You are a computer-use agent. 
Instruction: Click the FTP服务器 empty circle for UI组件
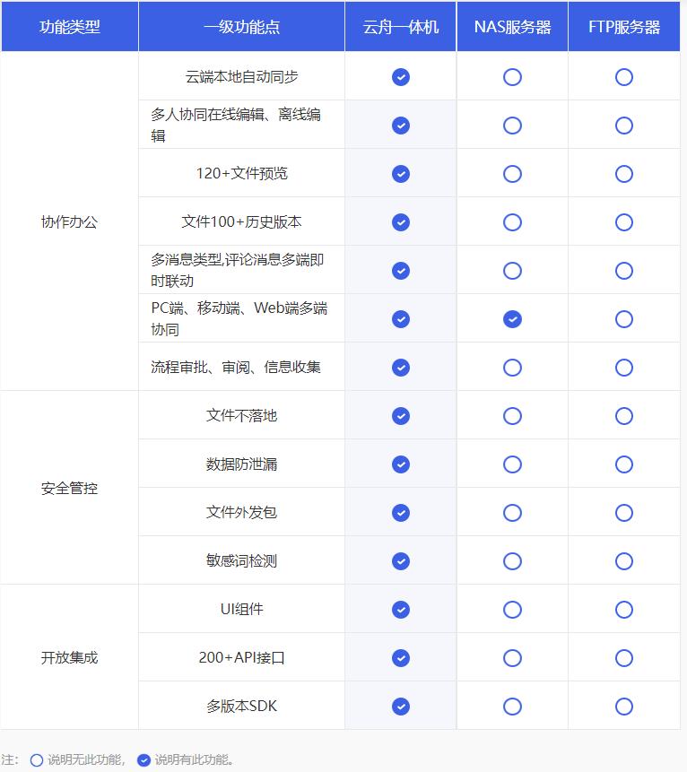click(624, 610)
